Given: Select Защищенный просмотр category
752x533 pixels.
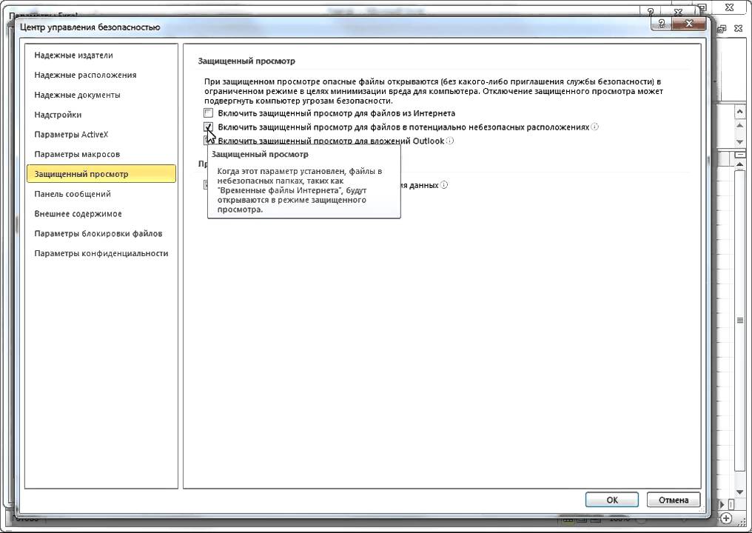Looking at the screenshot, I should (x=101, y=174).
